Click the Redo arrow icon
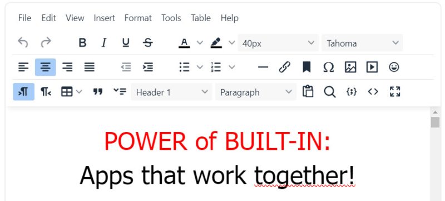The width and height of the screenshot is (445, 201). (46, 42)
